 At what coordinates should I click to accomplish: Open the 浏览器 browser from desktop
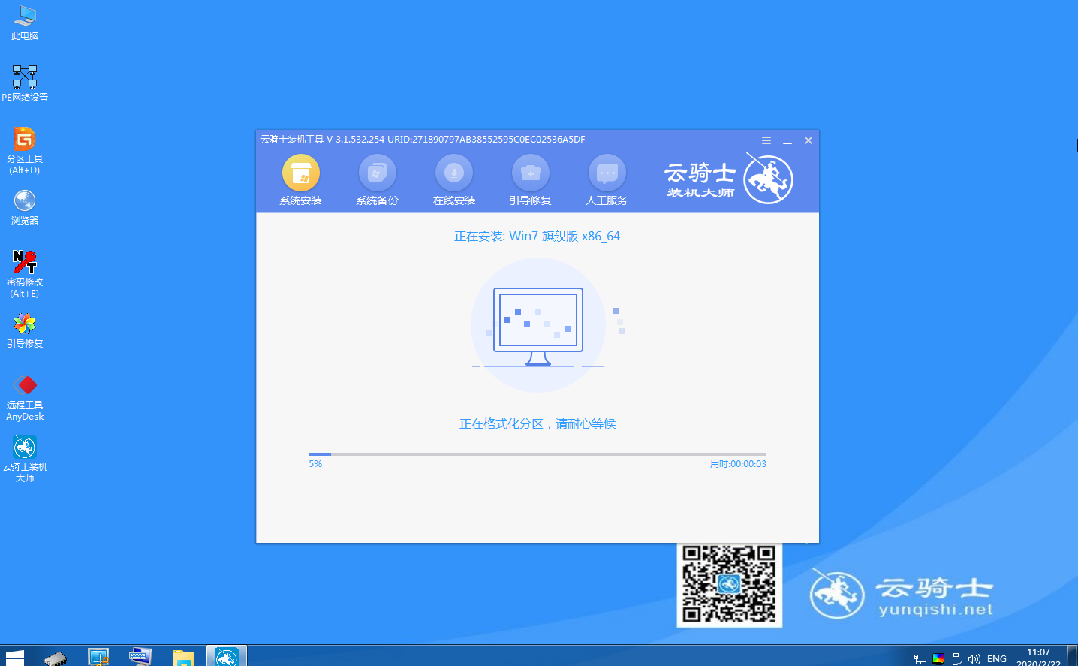pyautogui.click(x=25, y=200)
